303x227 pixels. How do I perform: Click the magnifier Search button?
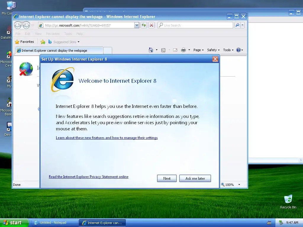point(237,25)
